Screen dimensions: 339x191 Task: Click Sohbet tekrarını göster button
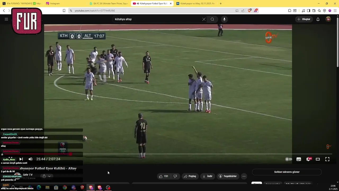pyautogui.click(x=287, y=172)
